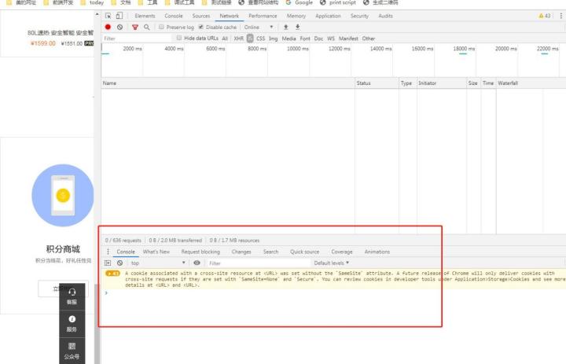Filter requests by WS
The image size is (566, 364).
click(x=331, y=39)
